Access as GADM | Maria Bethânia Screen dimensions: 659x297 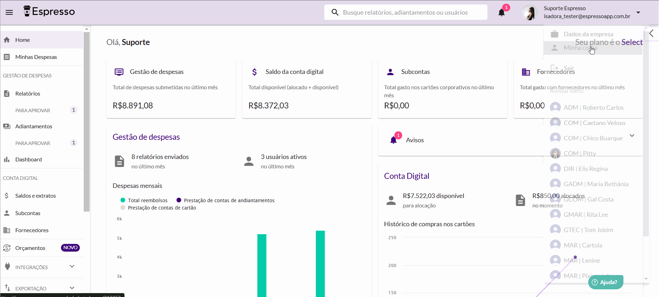pos(593,184)
